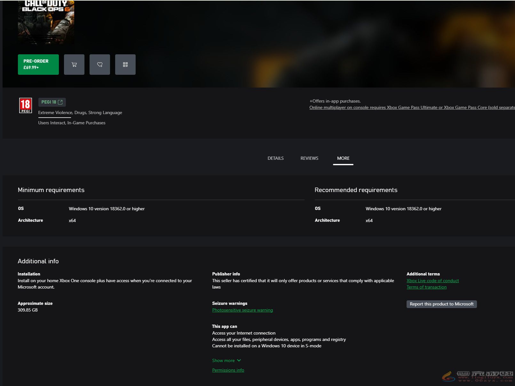Click the watermark logo in bottom corner
The height and width of the screenshot is (386, 515).
477,376
